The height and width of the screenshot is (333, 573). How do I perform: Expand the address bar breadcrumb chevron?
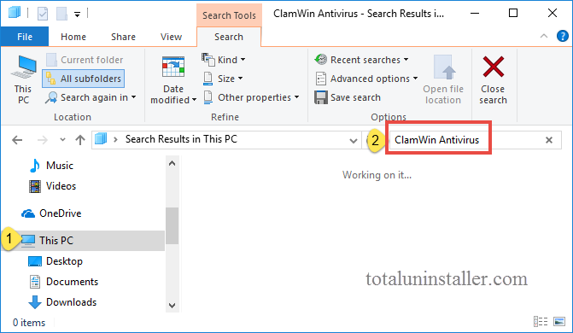pyautogui.click(x=115, y=140)
